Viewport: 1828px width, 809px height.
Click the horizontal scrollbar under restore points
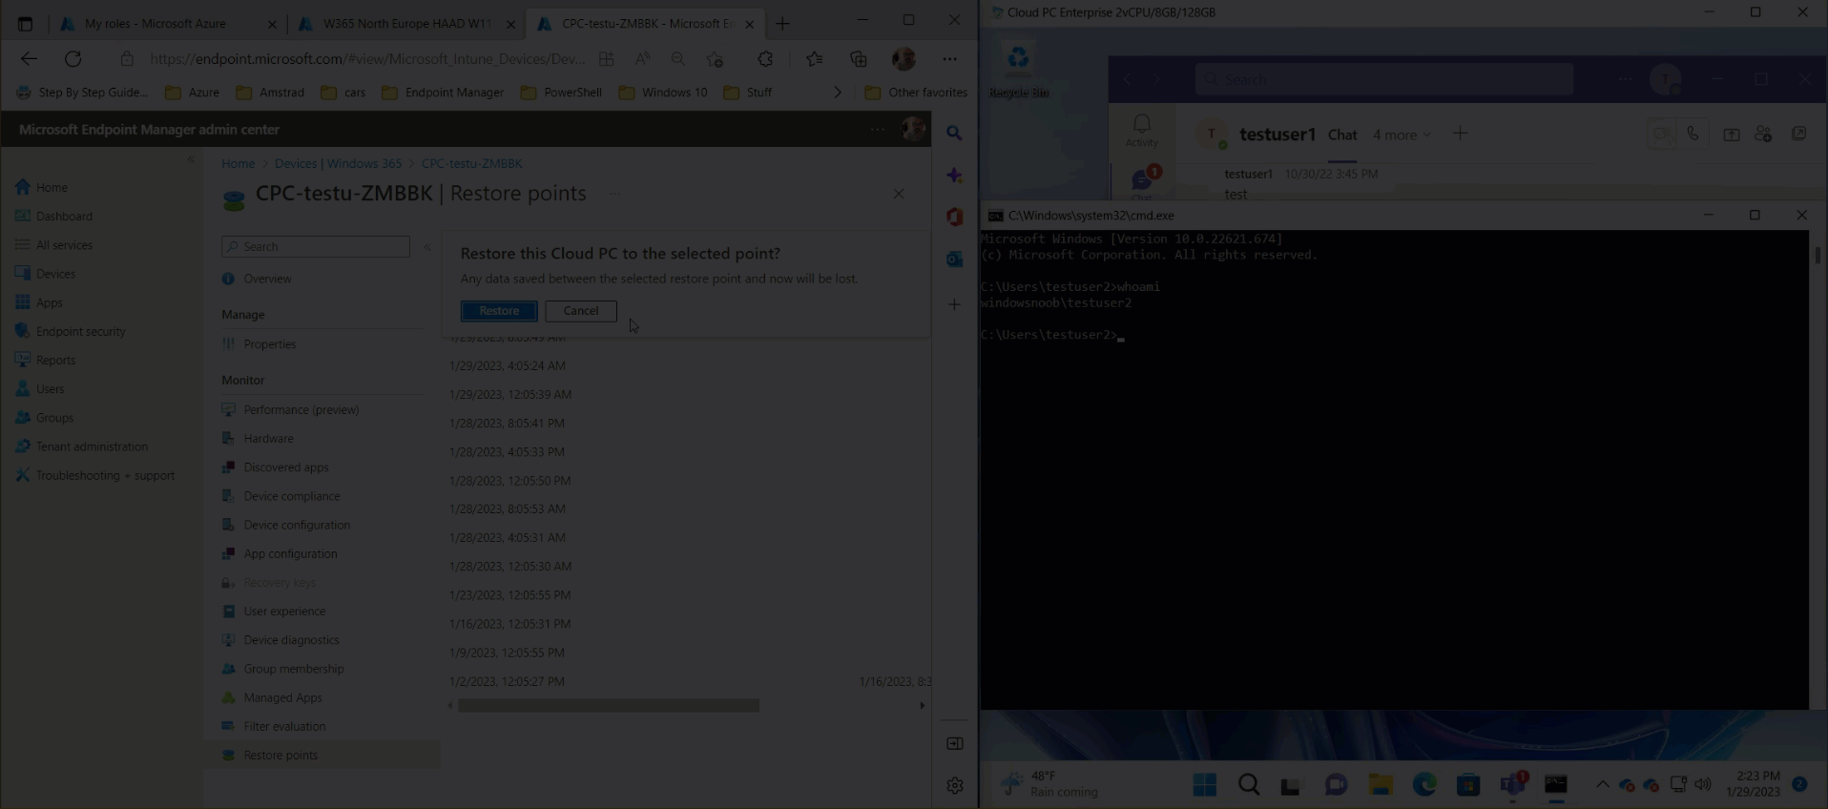pos(609,706)
